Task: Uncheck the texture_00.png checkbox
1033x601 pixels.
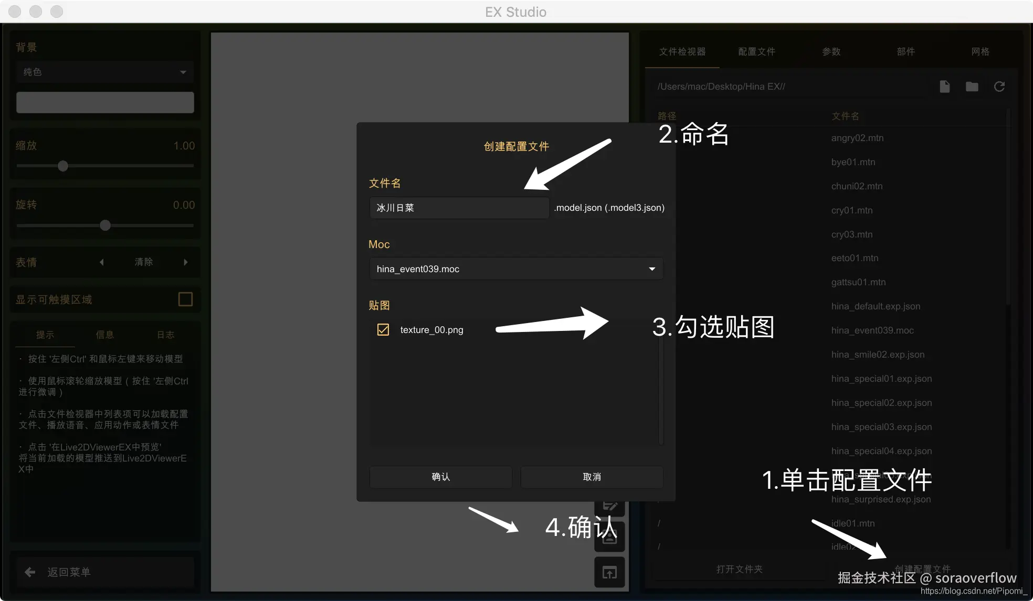Action: 383,329
